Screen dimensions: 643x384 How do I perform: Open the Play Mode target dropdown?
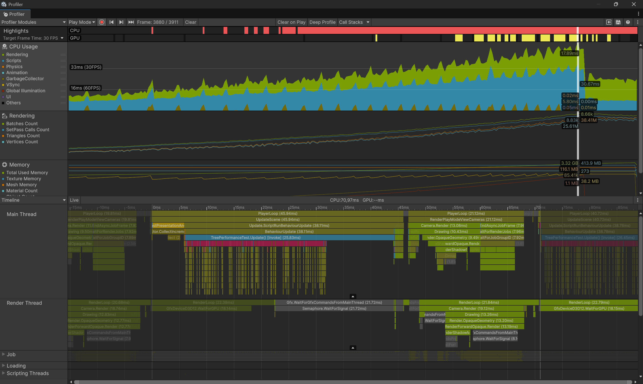pyautogui.click(x=82, y=22)
